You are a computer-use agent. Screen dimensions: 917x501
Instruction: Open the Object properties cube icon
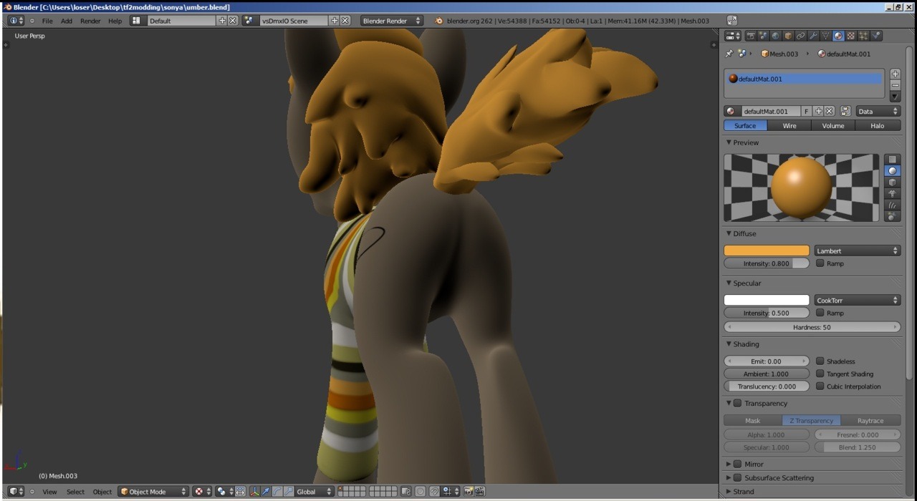pos(788,36)
